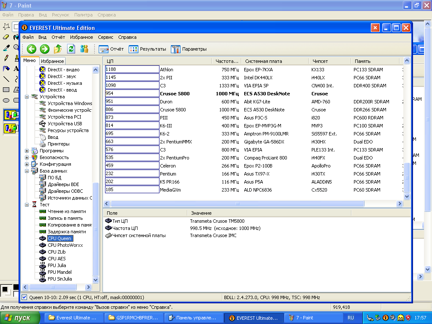Click the green Forward arrow icon
Screen dimensions: 432x324
pos(45,49)
